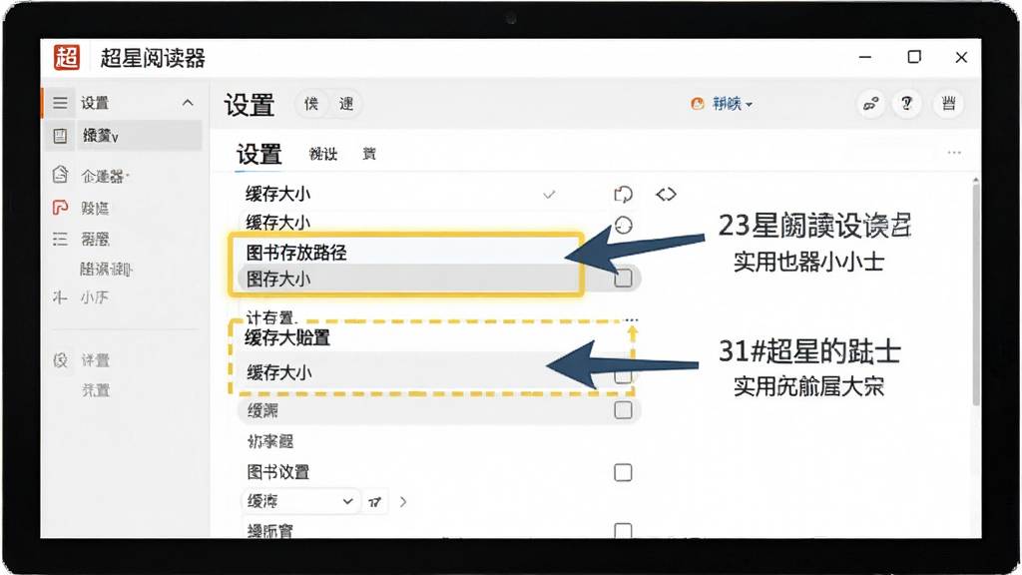
Task: Tick the checkbox on the grey row above 图书设置
Action: pos(623,410)
